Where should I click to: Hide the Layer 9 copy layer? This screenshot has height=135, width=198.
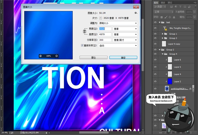(155, 44)
